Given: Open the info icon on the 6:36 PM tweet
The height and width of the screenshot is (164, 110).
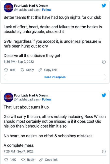Looking at the screenshot, I should 104,62.
